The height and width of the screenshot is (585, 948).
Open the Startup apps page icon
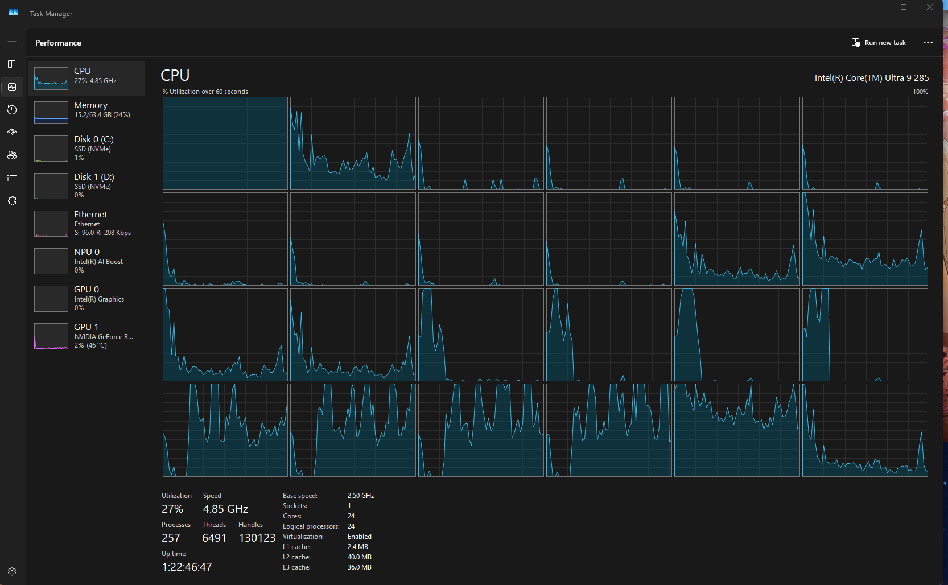(x=12, y=133)
